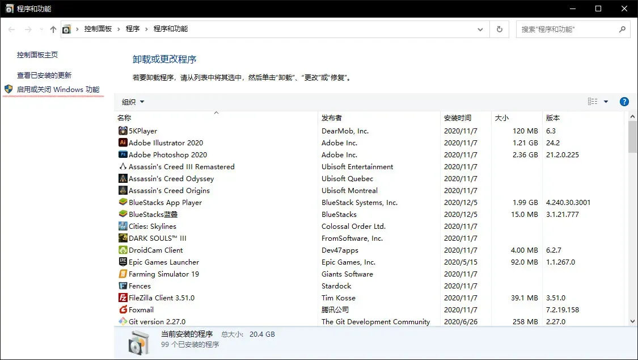This screenshot has height=360, width=638.
Task: Click the change view layout icon
Action: [x=593, y=102]
